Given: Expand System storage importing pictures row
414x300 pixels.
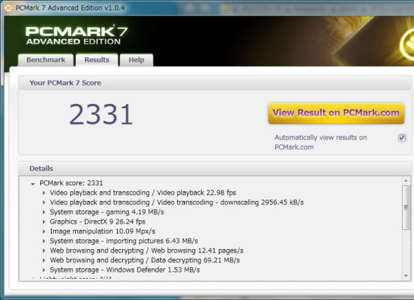Looking at the screenshot, I should [44, 241].
